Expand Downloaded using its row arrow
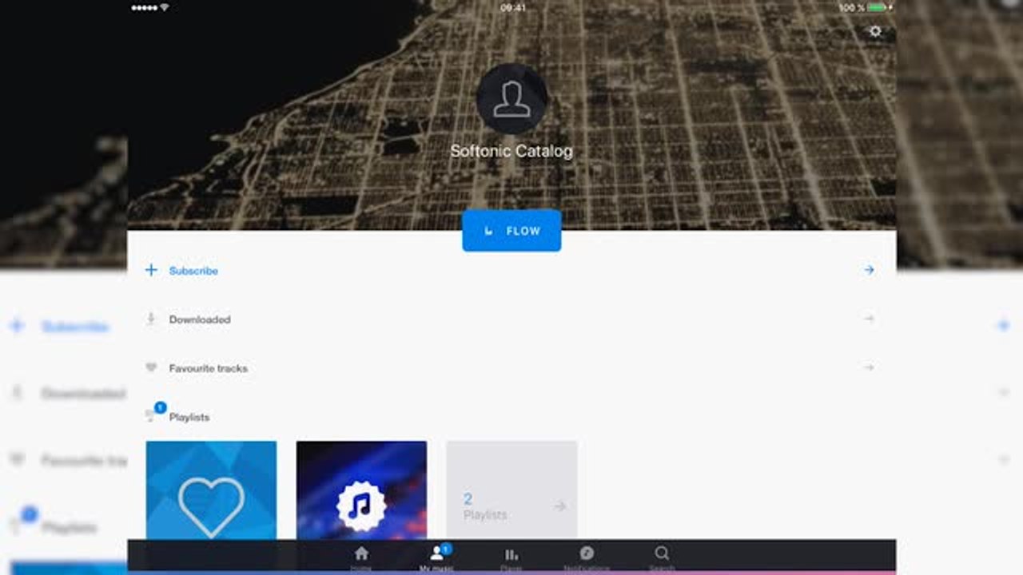This screenshot has height=575, width=1023. point(869,319)
